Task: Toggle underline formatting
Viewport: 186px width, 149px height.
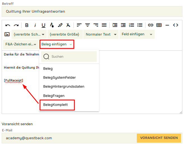Action: pyautogui.click(x=43, y=25)
